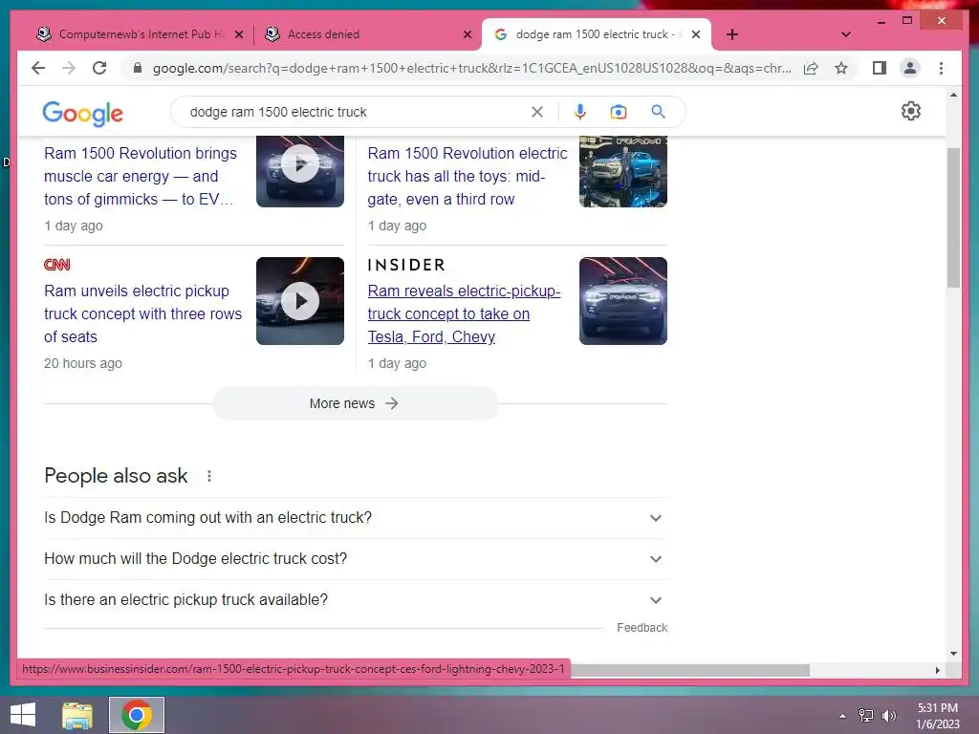Go back using the browser back arrow

pyautogui.click(x=38, y=68)
